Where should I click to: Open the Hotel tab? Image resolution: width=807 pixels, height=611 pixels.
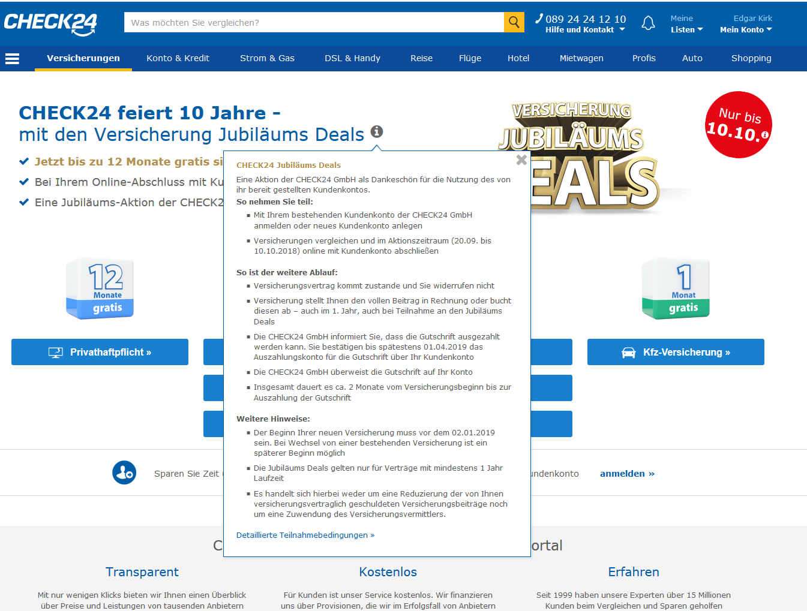pyautogui.click(x=518, y=58)
